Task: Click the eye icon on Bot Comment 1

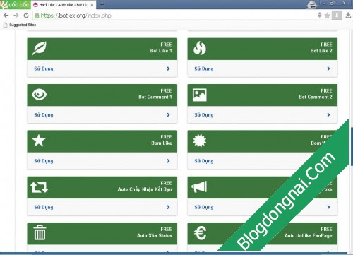Action: pyautogui.click(x=40, y=95)
